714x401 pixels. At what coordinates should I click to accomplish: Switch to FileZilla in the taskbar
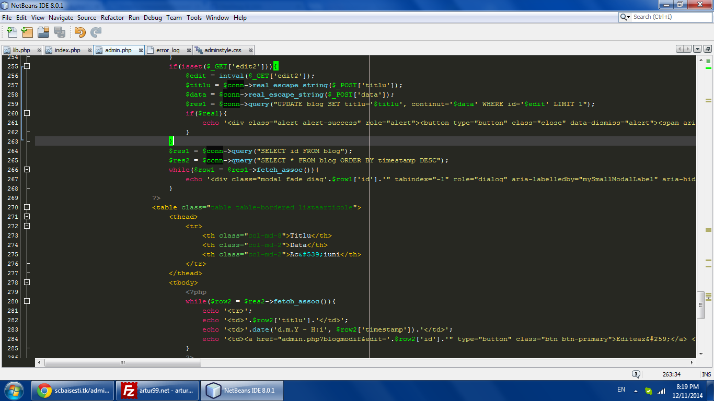pos(157,390)
